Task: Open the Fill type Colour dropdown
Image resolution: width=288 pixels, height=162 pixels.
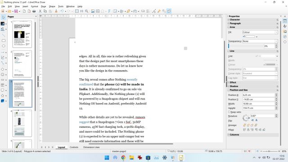Action: (260, 32)
